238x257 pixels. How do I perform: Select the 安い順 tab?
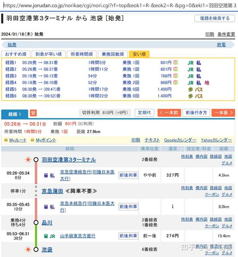139,54
